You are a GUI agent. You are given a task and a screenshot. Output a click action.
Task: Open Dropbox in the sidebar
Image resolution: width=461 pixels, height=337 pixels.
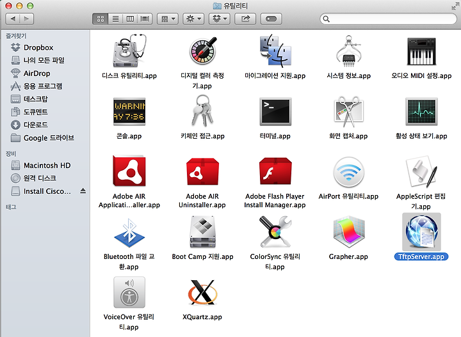click(x=38, y=47)
